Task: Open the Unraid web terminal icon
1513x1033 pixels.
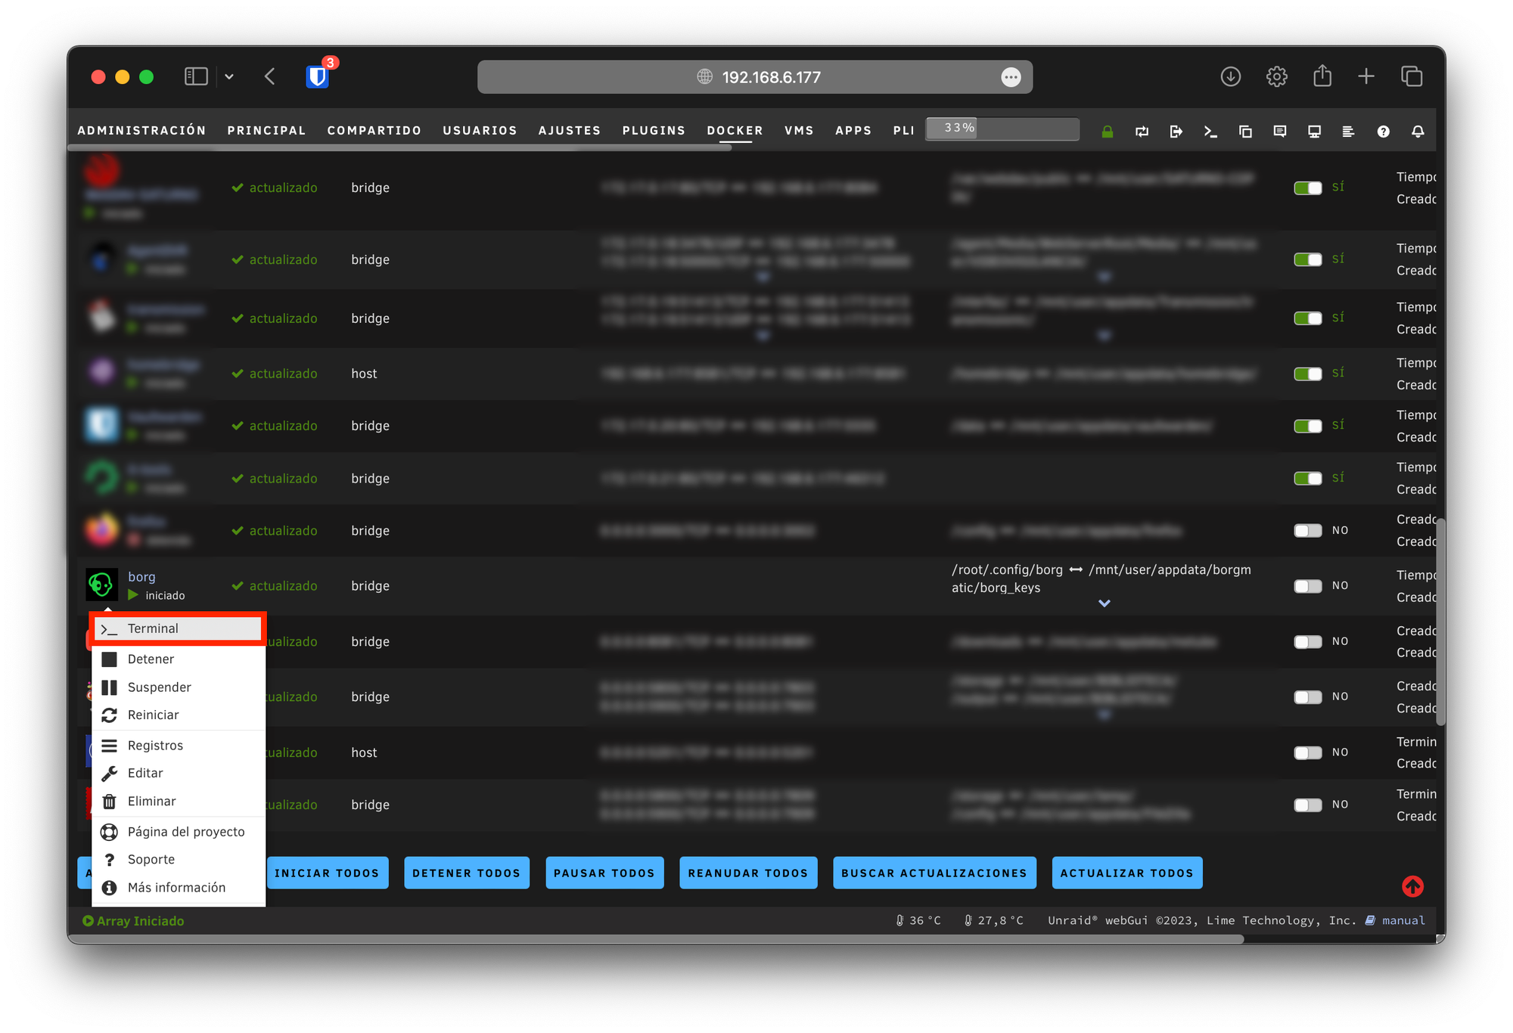Action: point(1210,132)
